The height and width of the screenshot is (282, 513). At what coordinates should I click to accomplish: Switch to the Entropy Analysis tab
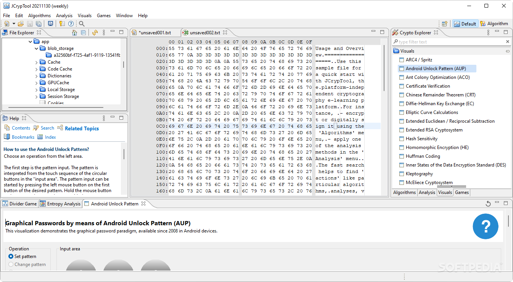coord(60,204)
